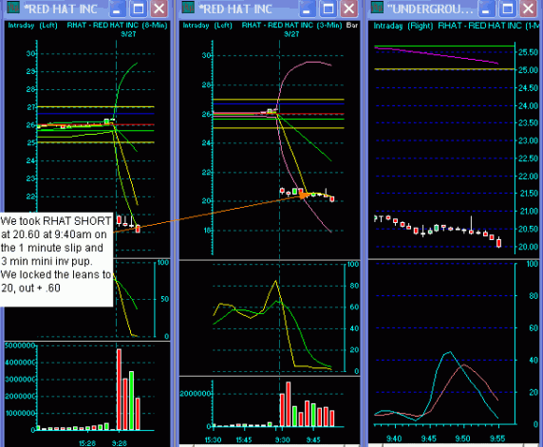543x447 pixels.
Task: Close the UNDERGROU... window
Action: coord(528,9)
